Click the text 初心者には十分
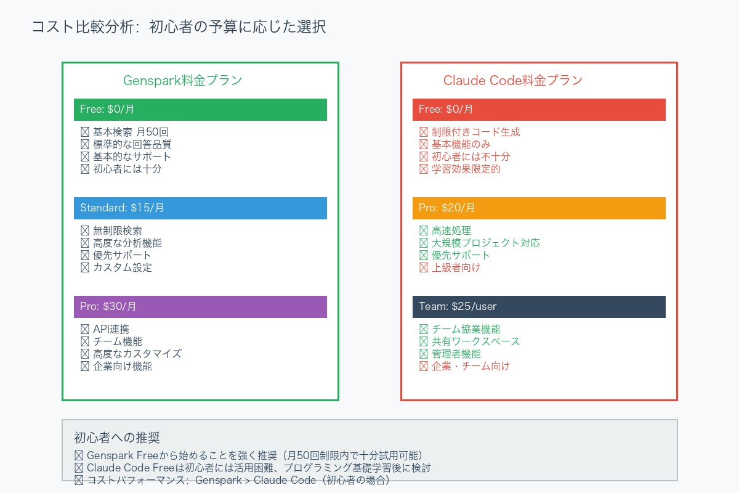This screenshot has width=739, height=493. click(x=127, y=169)
